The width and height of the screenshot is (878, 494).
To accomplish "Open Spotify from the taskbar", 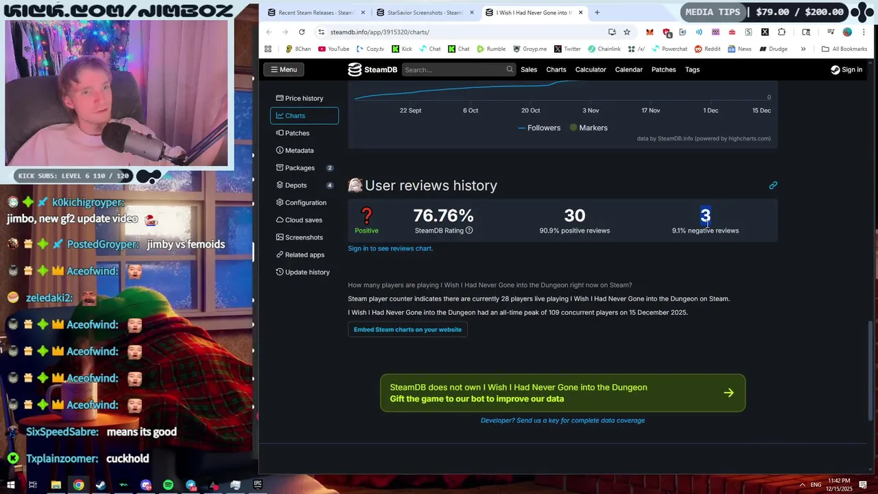I will tap(168, 485).
